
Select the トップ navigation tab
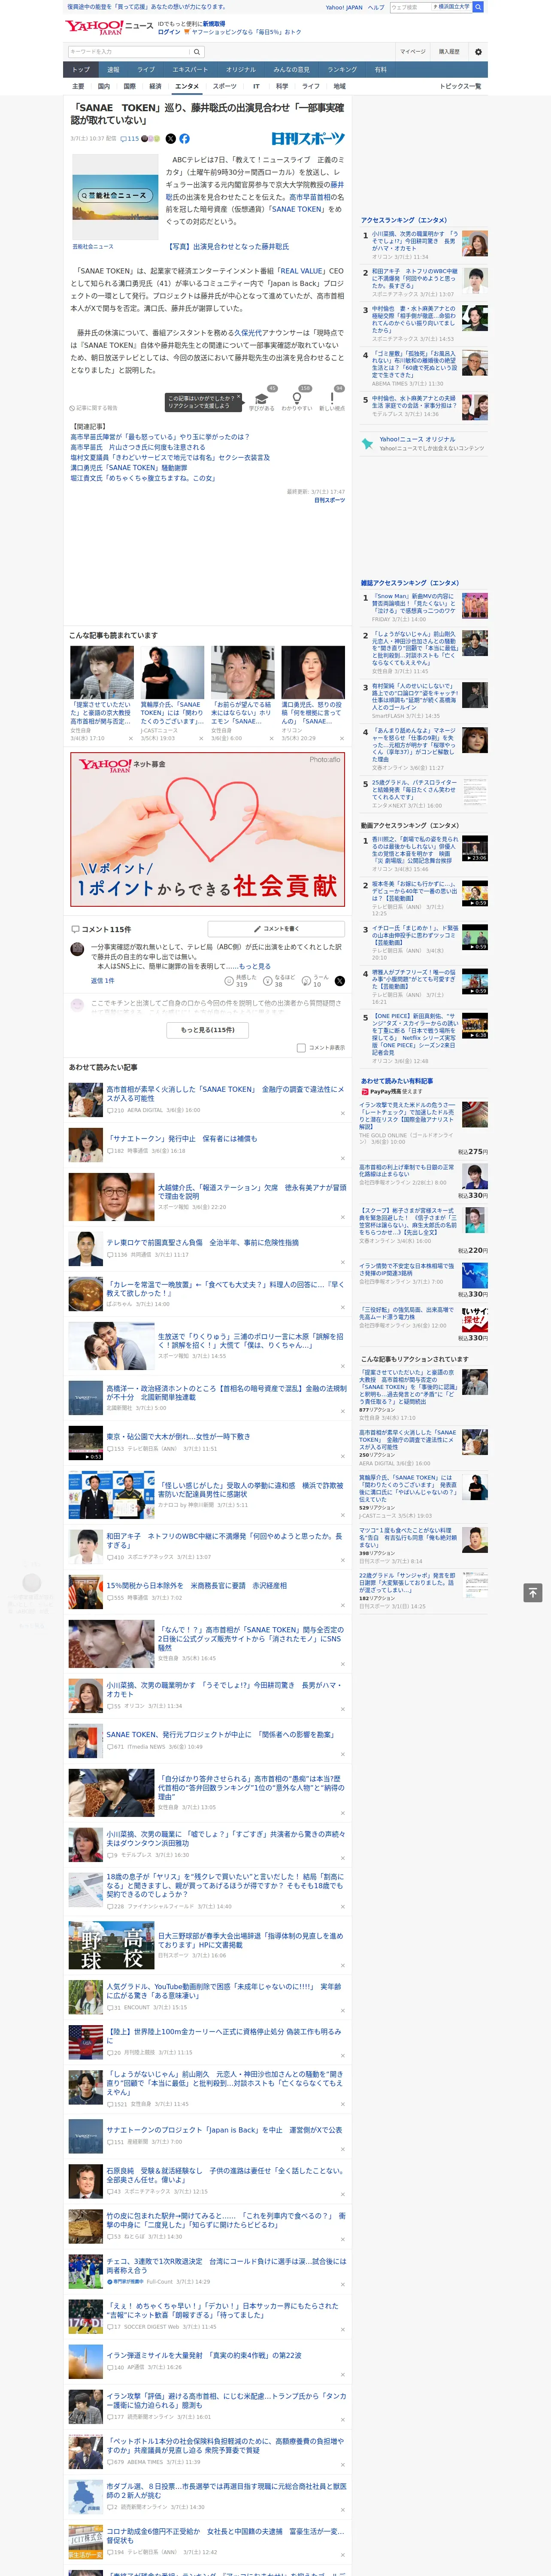point(81,70)
